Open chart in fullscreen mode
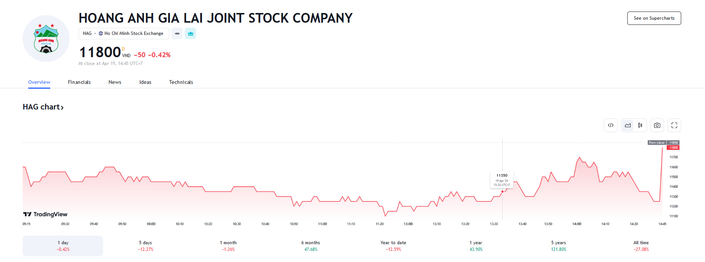 (674, 125)
